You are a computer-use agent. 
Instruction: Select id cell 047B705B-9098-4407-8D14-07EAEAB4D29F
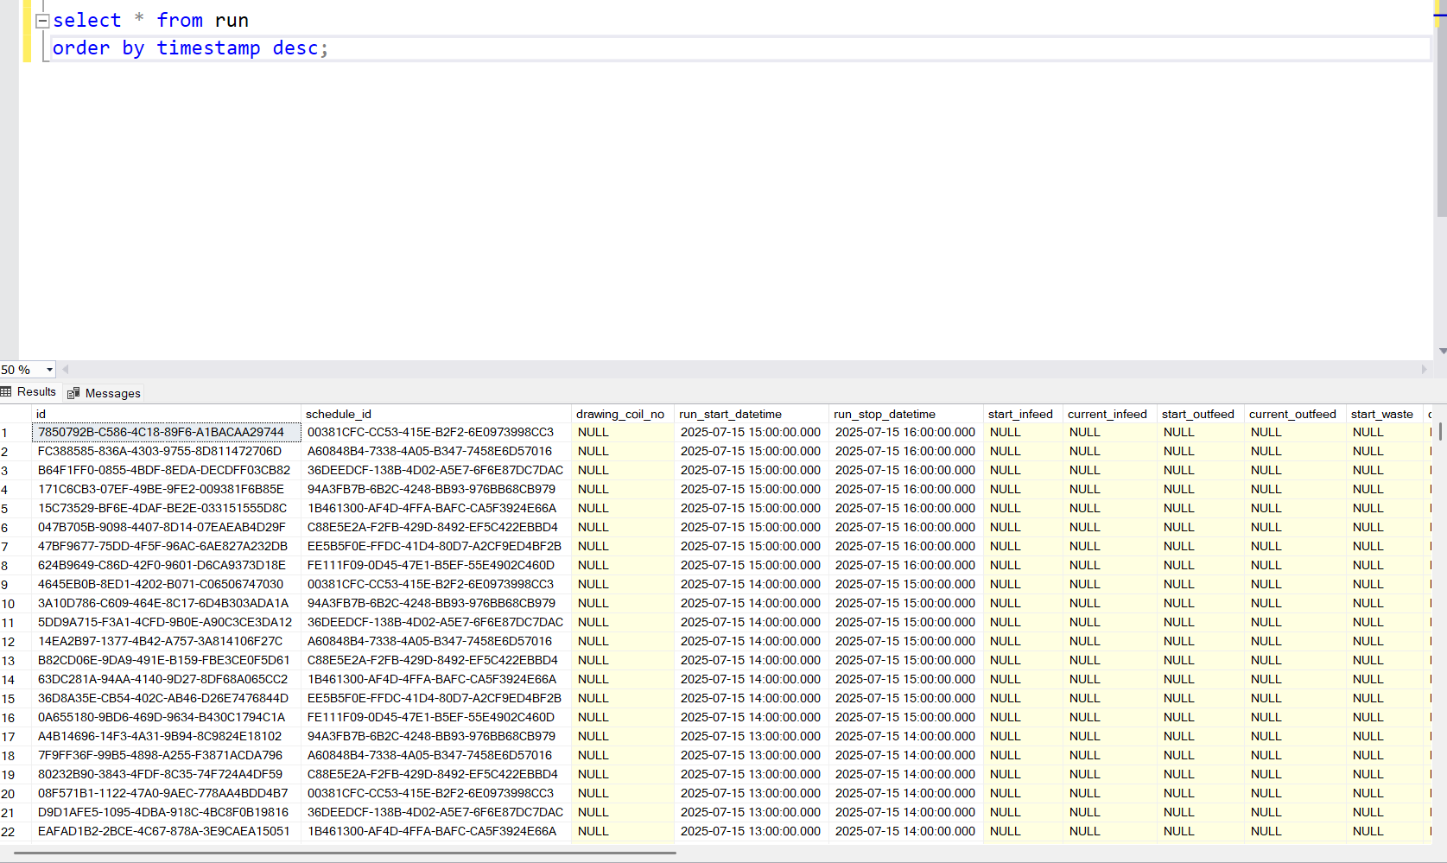167,528
